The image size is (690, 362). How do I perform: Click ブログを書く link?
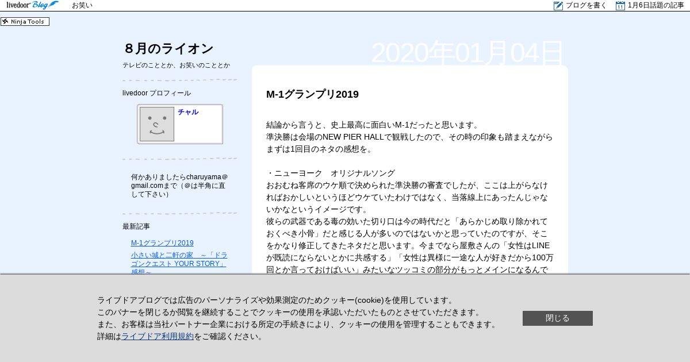[586, 6]
